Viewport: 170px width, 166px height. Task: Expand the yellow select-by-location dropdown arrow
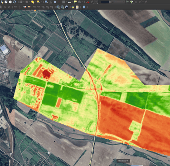pyautogui.click(x=41, y=2)
